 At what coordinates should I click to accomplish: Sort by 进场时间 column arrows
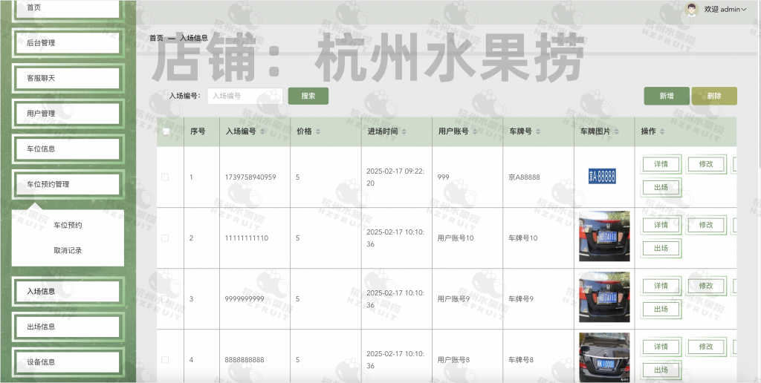pos(404,132)
